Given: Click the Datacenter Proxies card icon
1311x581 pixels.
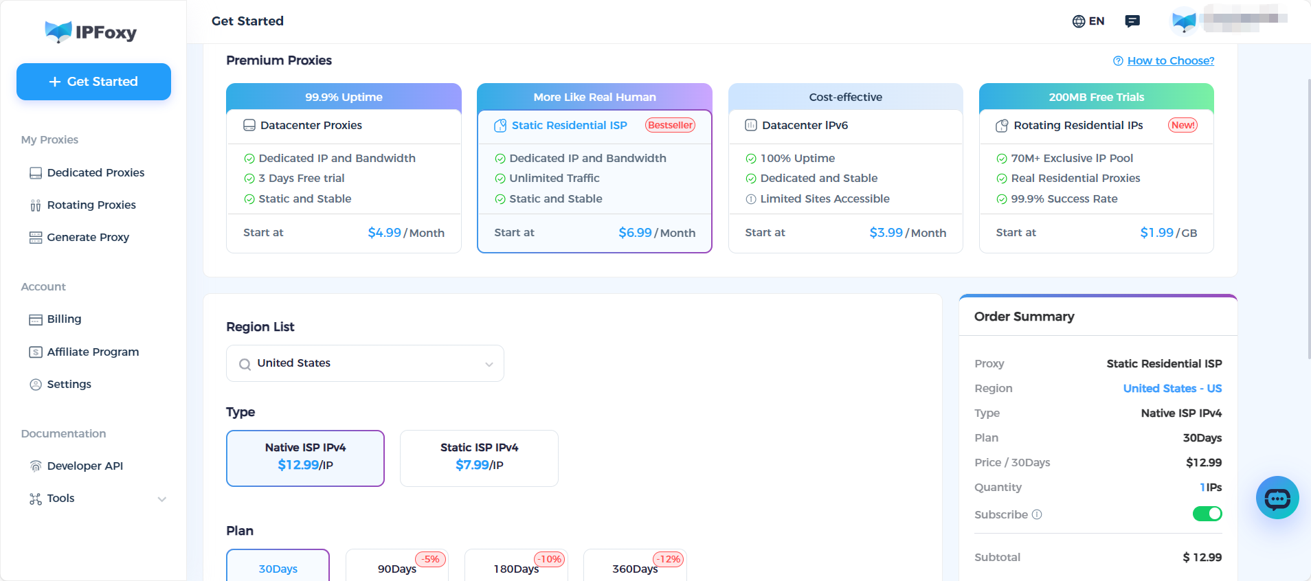Looking at the screenshot, I should tap(249, 126).
